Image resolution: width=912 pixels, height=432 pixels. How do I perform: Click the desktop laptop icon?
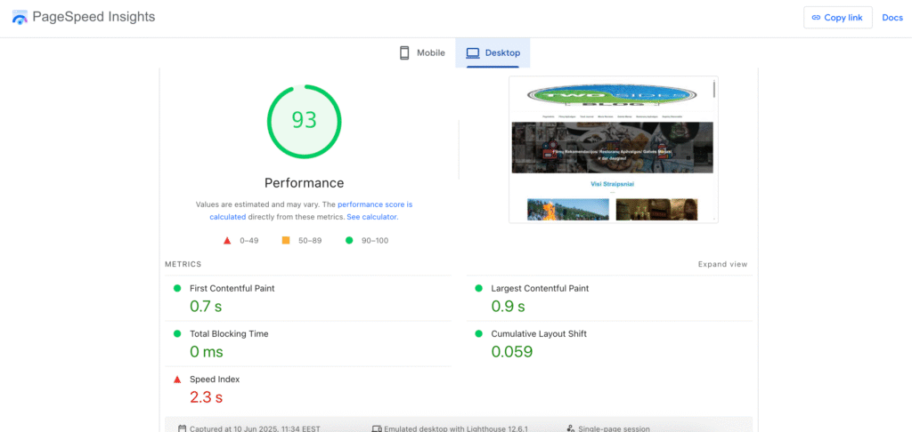pyautogui.click(x=473, y=52)
